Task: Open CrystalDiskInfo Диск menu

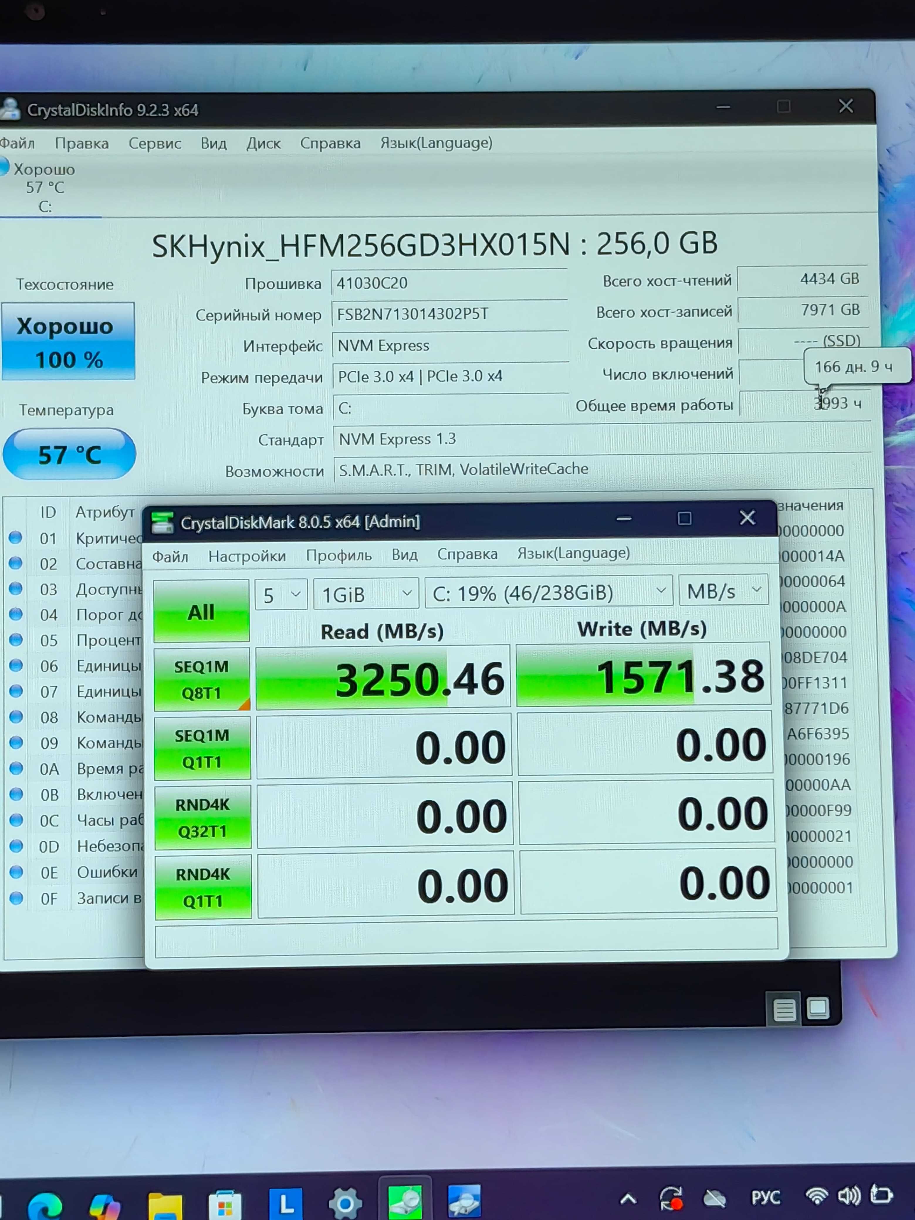Action: click(x=263, y=143)
